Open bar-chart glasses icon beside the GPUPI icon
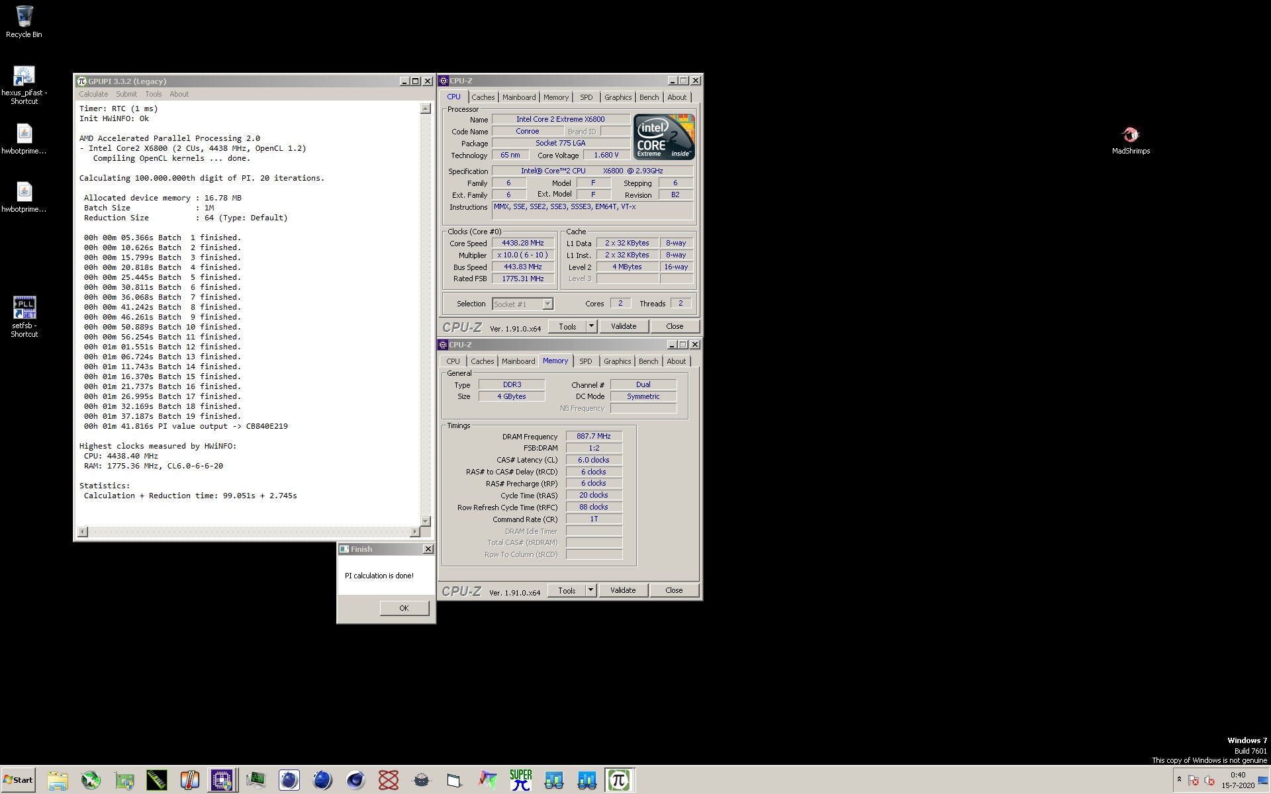Image resolution: width=1271 pixels, height=794 pixels. [x=587, y=781]
